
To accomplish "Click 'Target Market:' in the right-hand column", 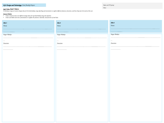I will (x=115, y=34).
